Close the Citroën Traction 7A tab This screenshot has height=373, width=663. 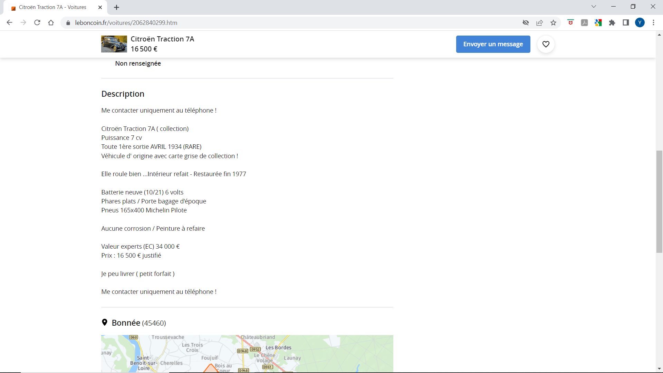pyautogui.click(x=100, y=7)
